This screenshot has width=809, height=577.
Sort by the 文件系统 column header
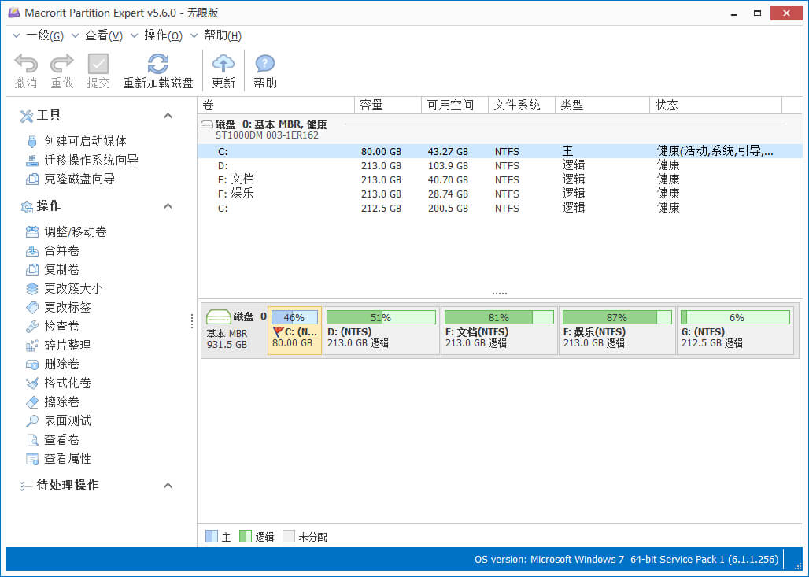pos(522,105)
